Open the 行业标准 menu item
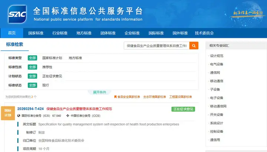The image size is (267, 152). (x=60, y=33)
